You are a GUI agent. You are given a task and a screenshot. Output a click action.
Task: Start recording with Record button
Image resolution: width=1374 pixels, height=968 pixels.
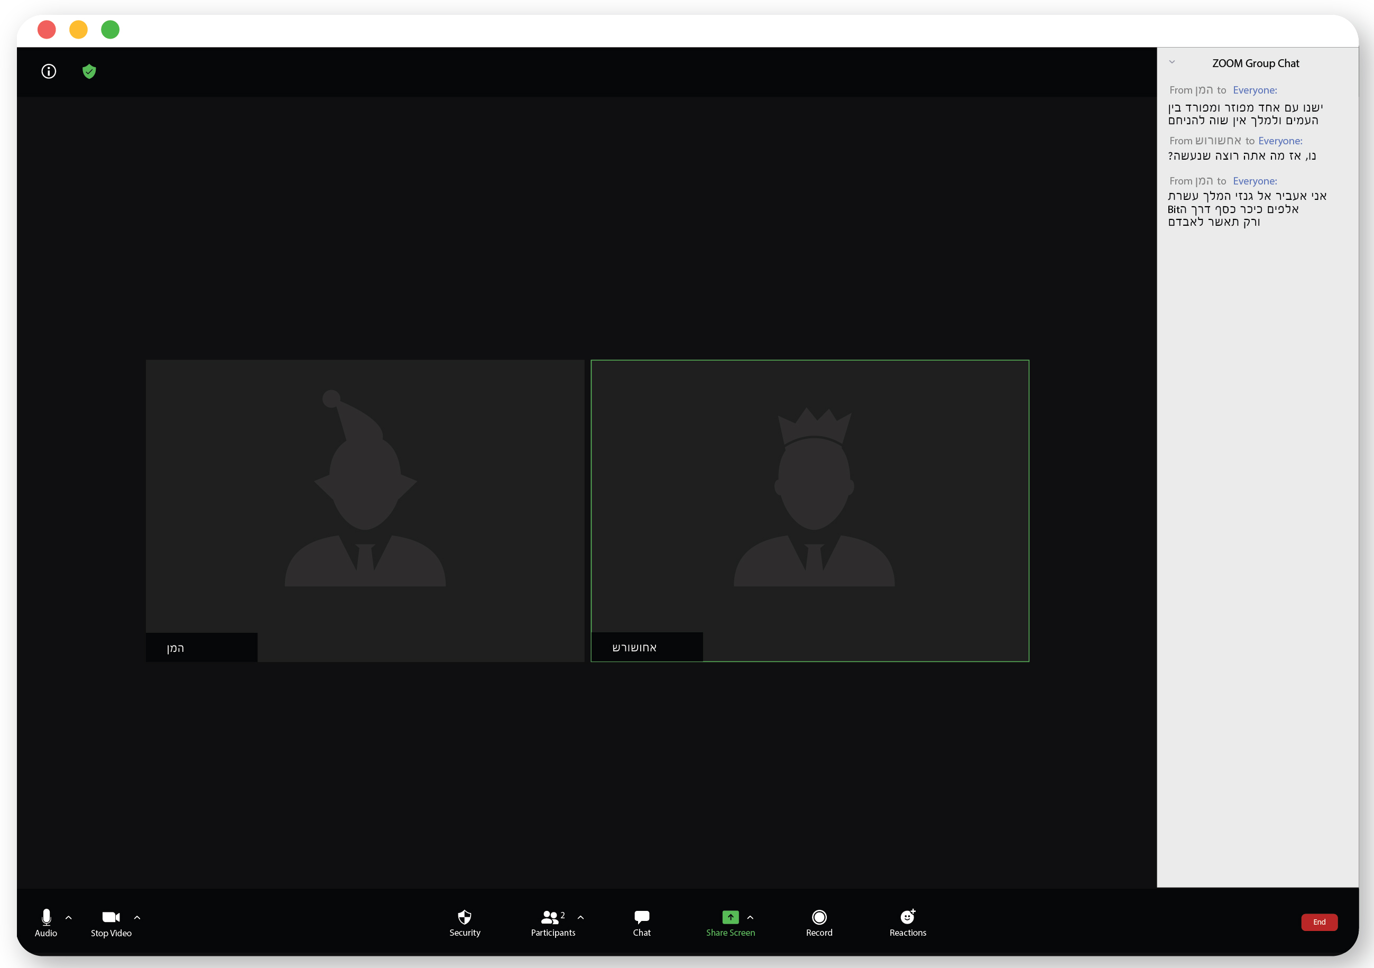click(x=819, y=922)
